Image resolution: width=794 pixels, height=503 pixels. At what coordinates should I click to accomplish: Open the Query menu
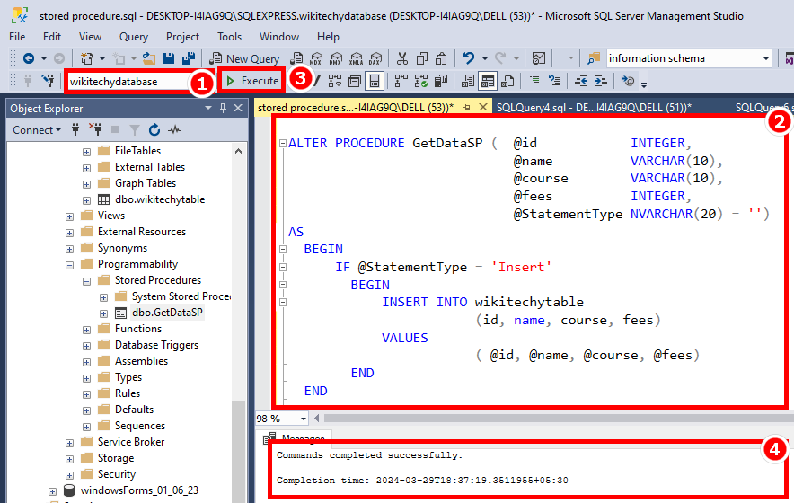pyautogui.click(x=134, y=37)
